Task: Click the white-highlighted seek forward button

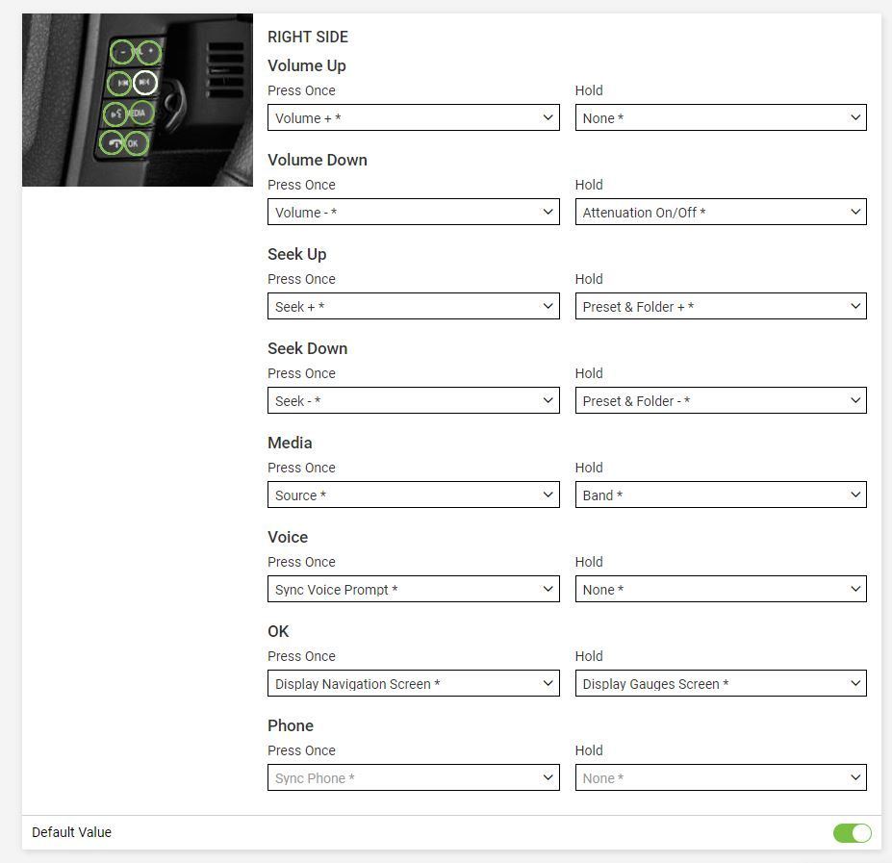Action: click(145, 83)
